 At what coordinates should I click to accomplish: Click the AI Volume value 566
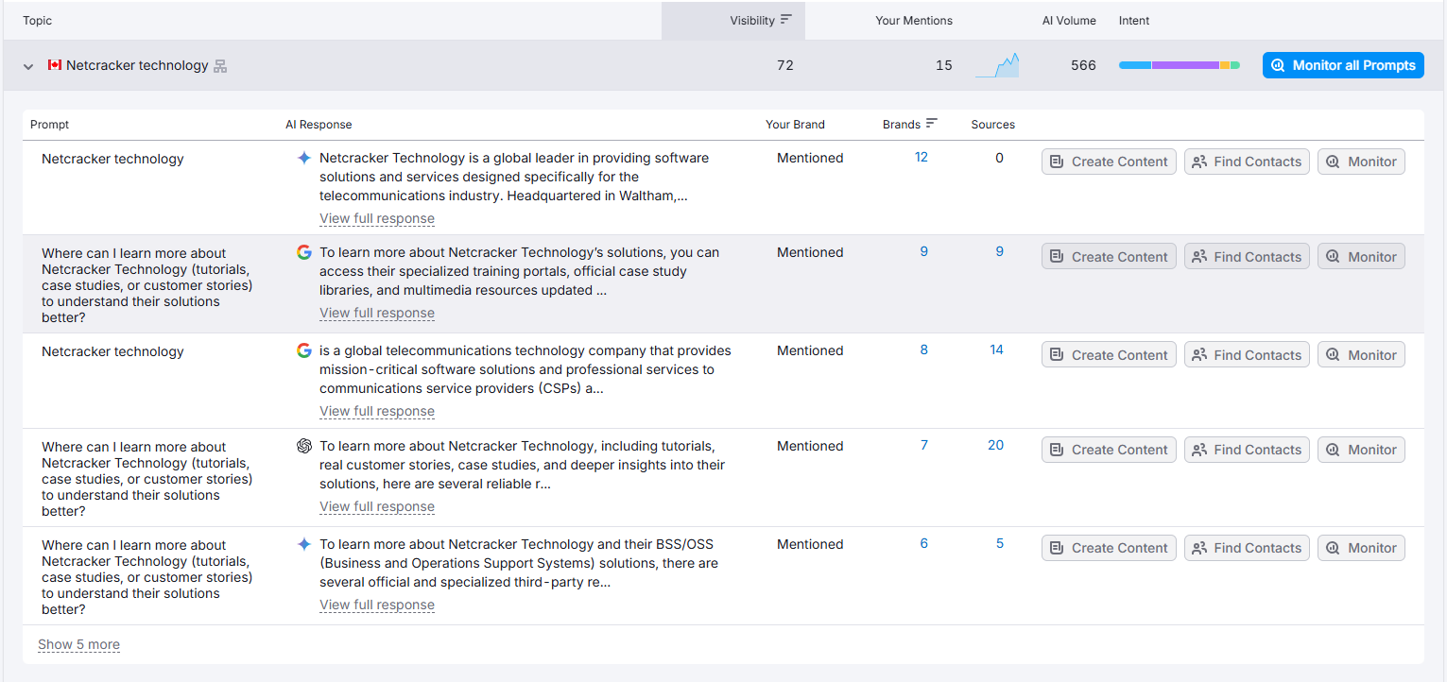pyautogui.click(x=1083, y=65)
